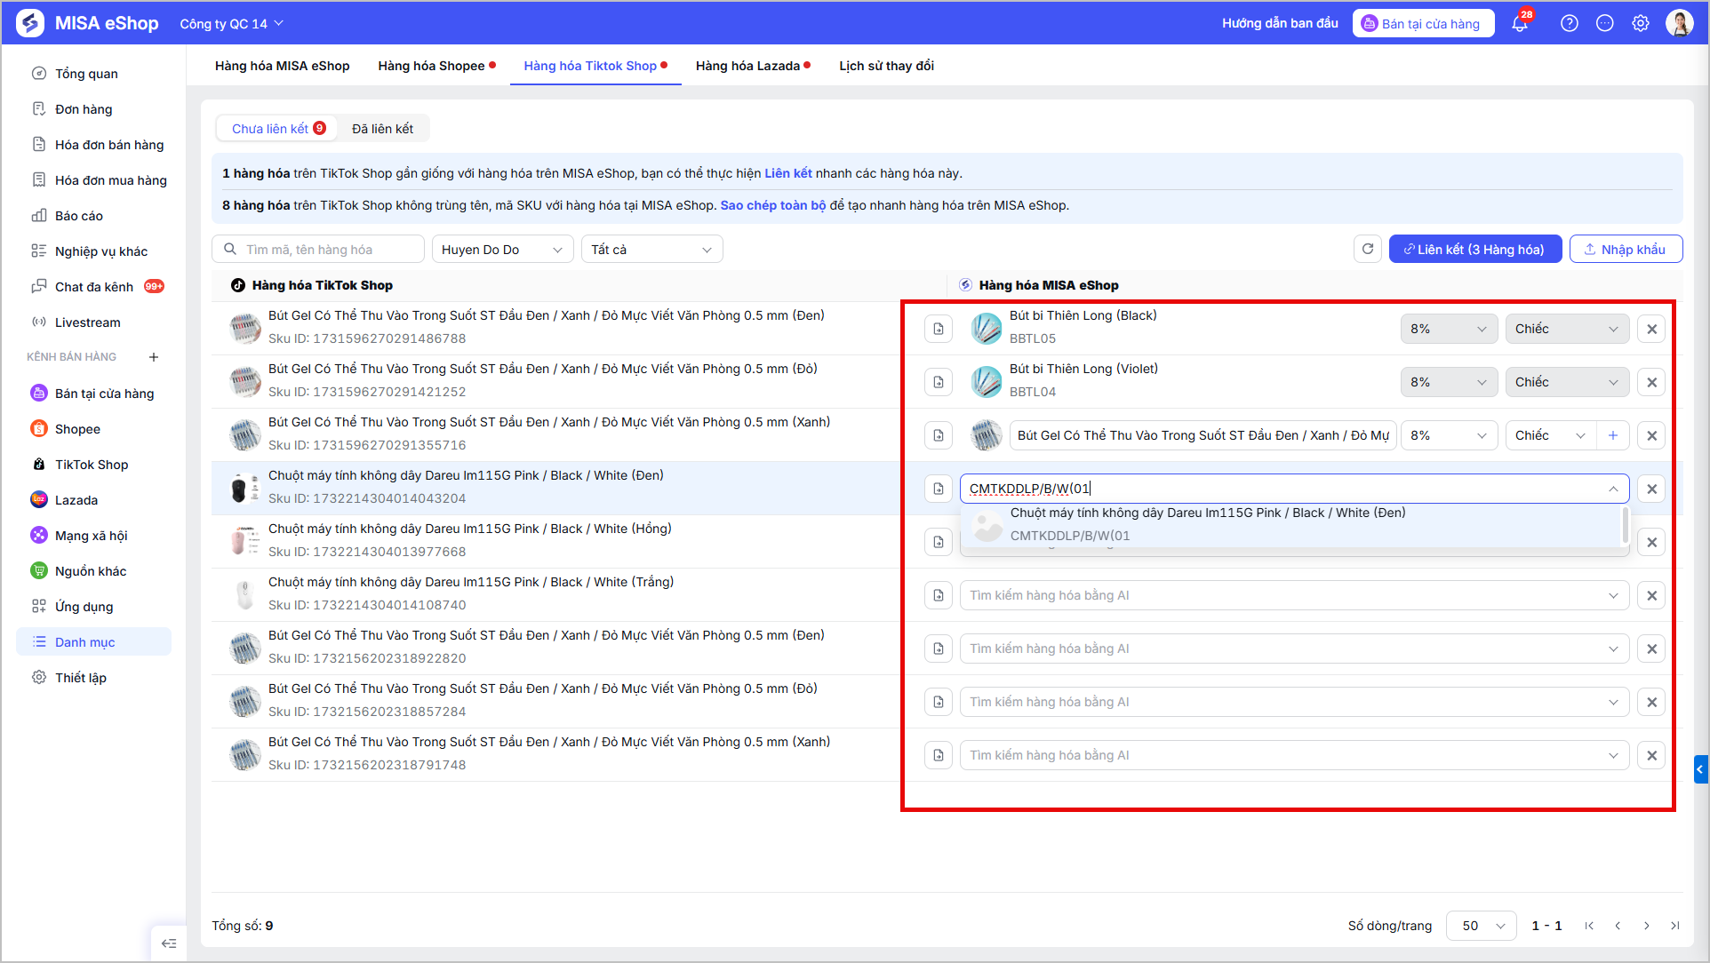
Task: Open Thiết lập in sidebar
Action: (x=80, y=678)
